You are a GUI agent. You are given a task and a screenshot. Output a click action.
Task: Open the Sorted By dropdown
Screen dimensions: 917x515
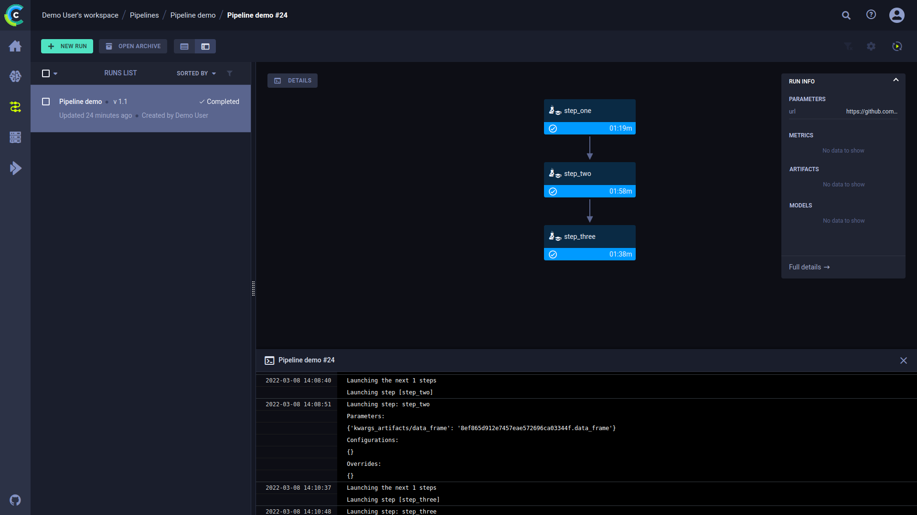point(196,73)
